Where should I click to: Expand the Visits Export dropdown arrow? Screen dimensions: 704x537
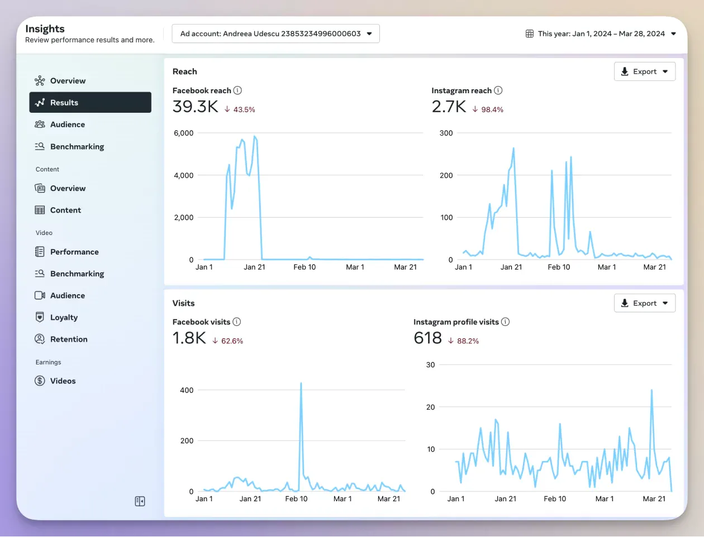tap(665, 303)
